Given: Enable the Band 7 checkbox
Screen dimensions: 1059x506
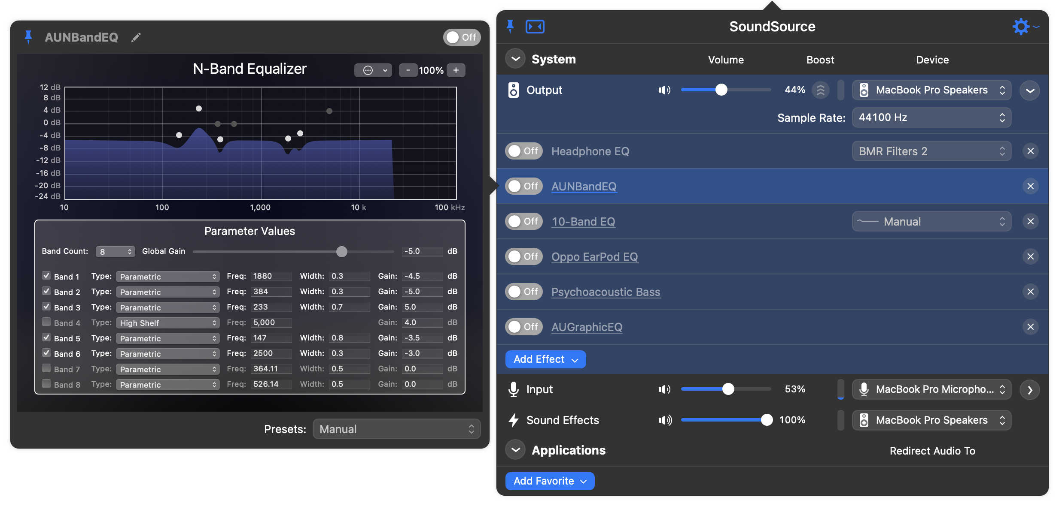Looking at the screenshot, I should pyautogui.click(x=46, y=368).
